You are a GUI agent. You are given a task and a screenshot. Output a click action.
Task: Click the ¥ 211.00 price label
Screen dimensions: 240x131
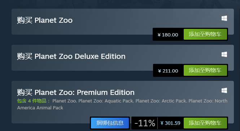click(168, 71)
